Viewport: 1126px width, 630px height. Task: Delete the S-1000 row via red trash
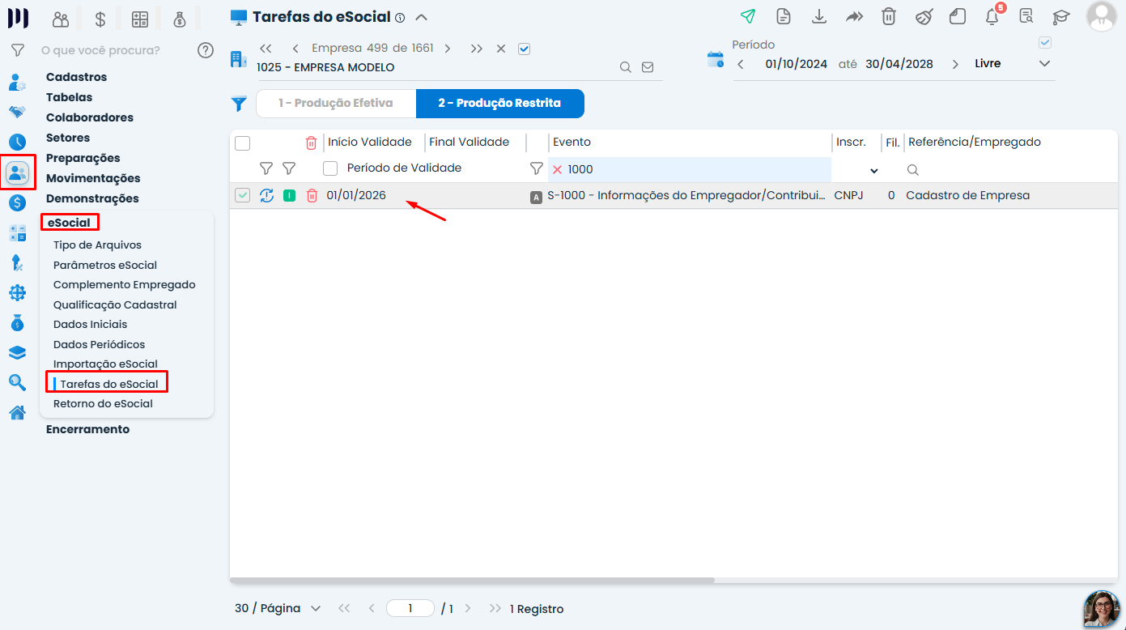[312, 195]
